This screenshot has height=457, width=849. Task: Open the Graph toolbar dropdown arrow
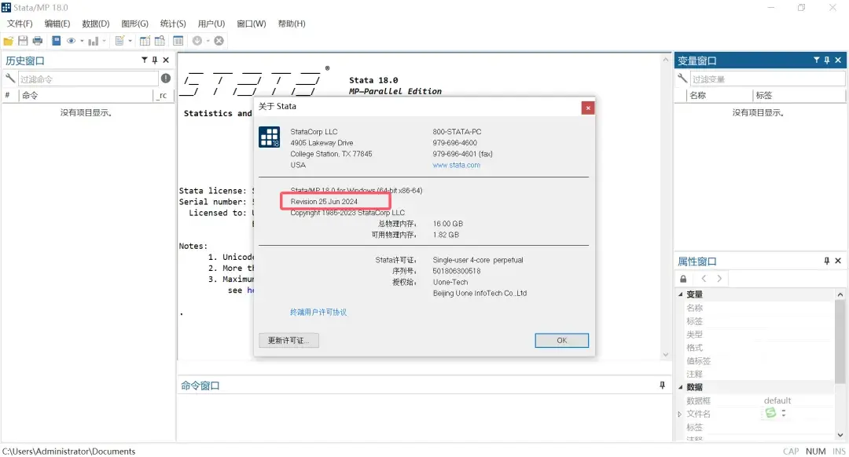click(104, 41)
